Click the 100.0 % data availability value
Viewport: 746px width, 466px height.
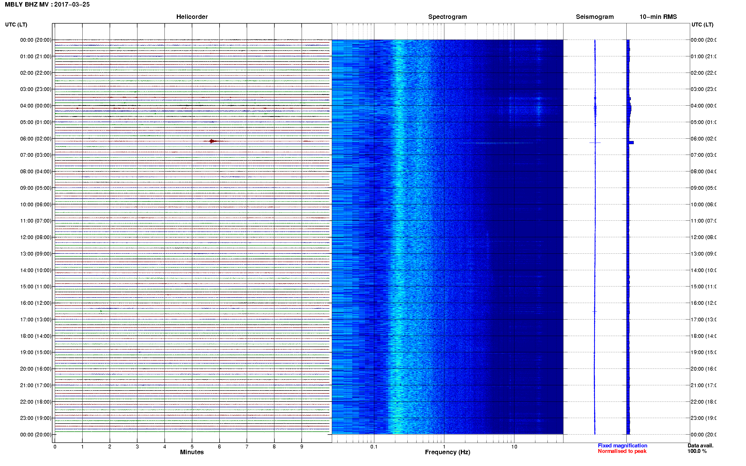tap(697, 452)
